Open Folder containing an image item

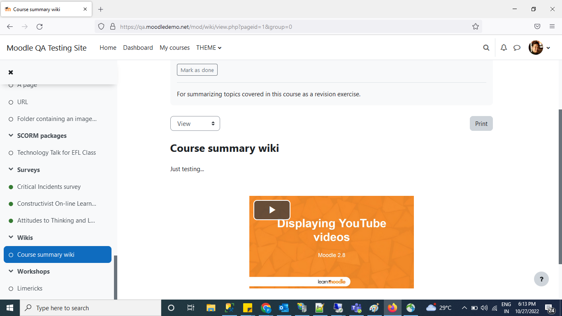point(57,118)
